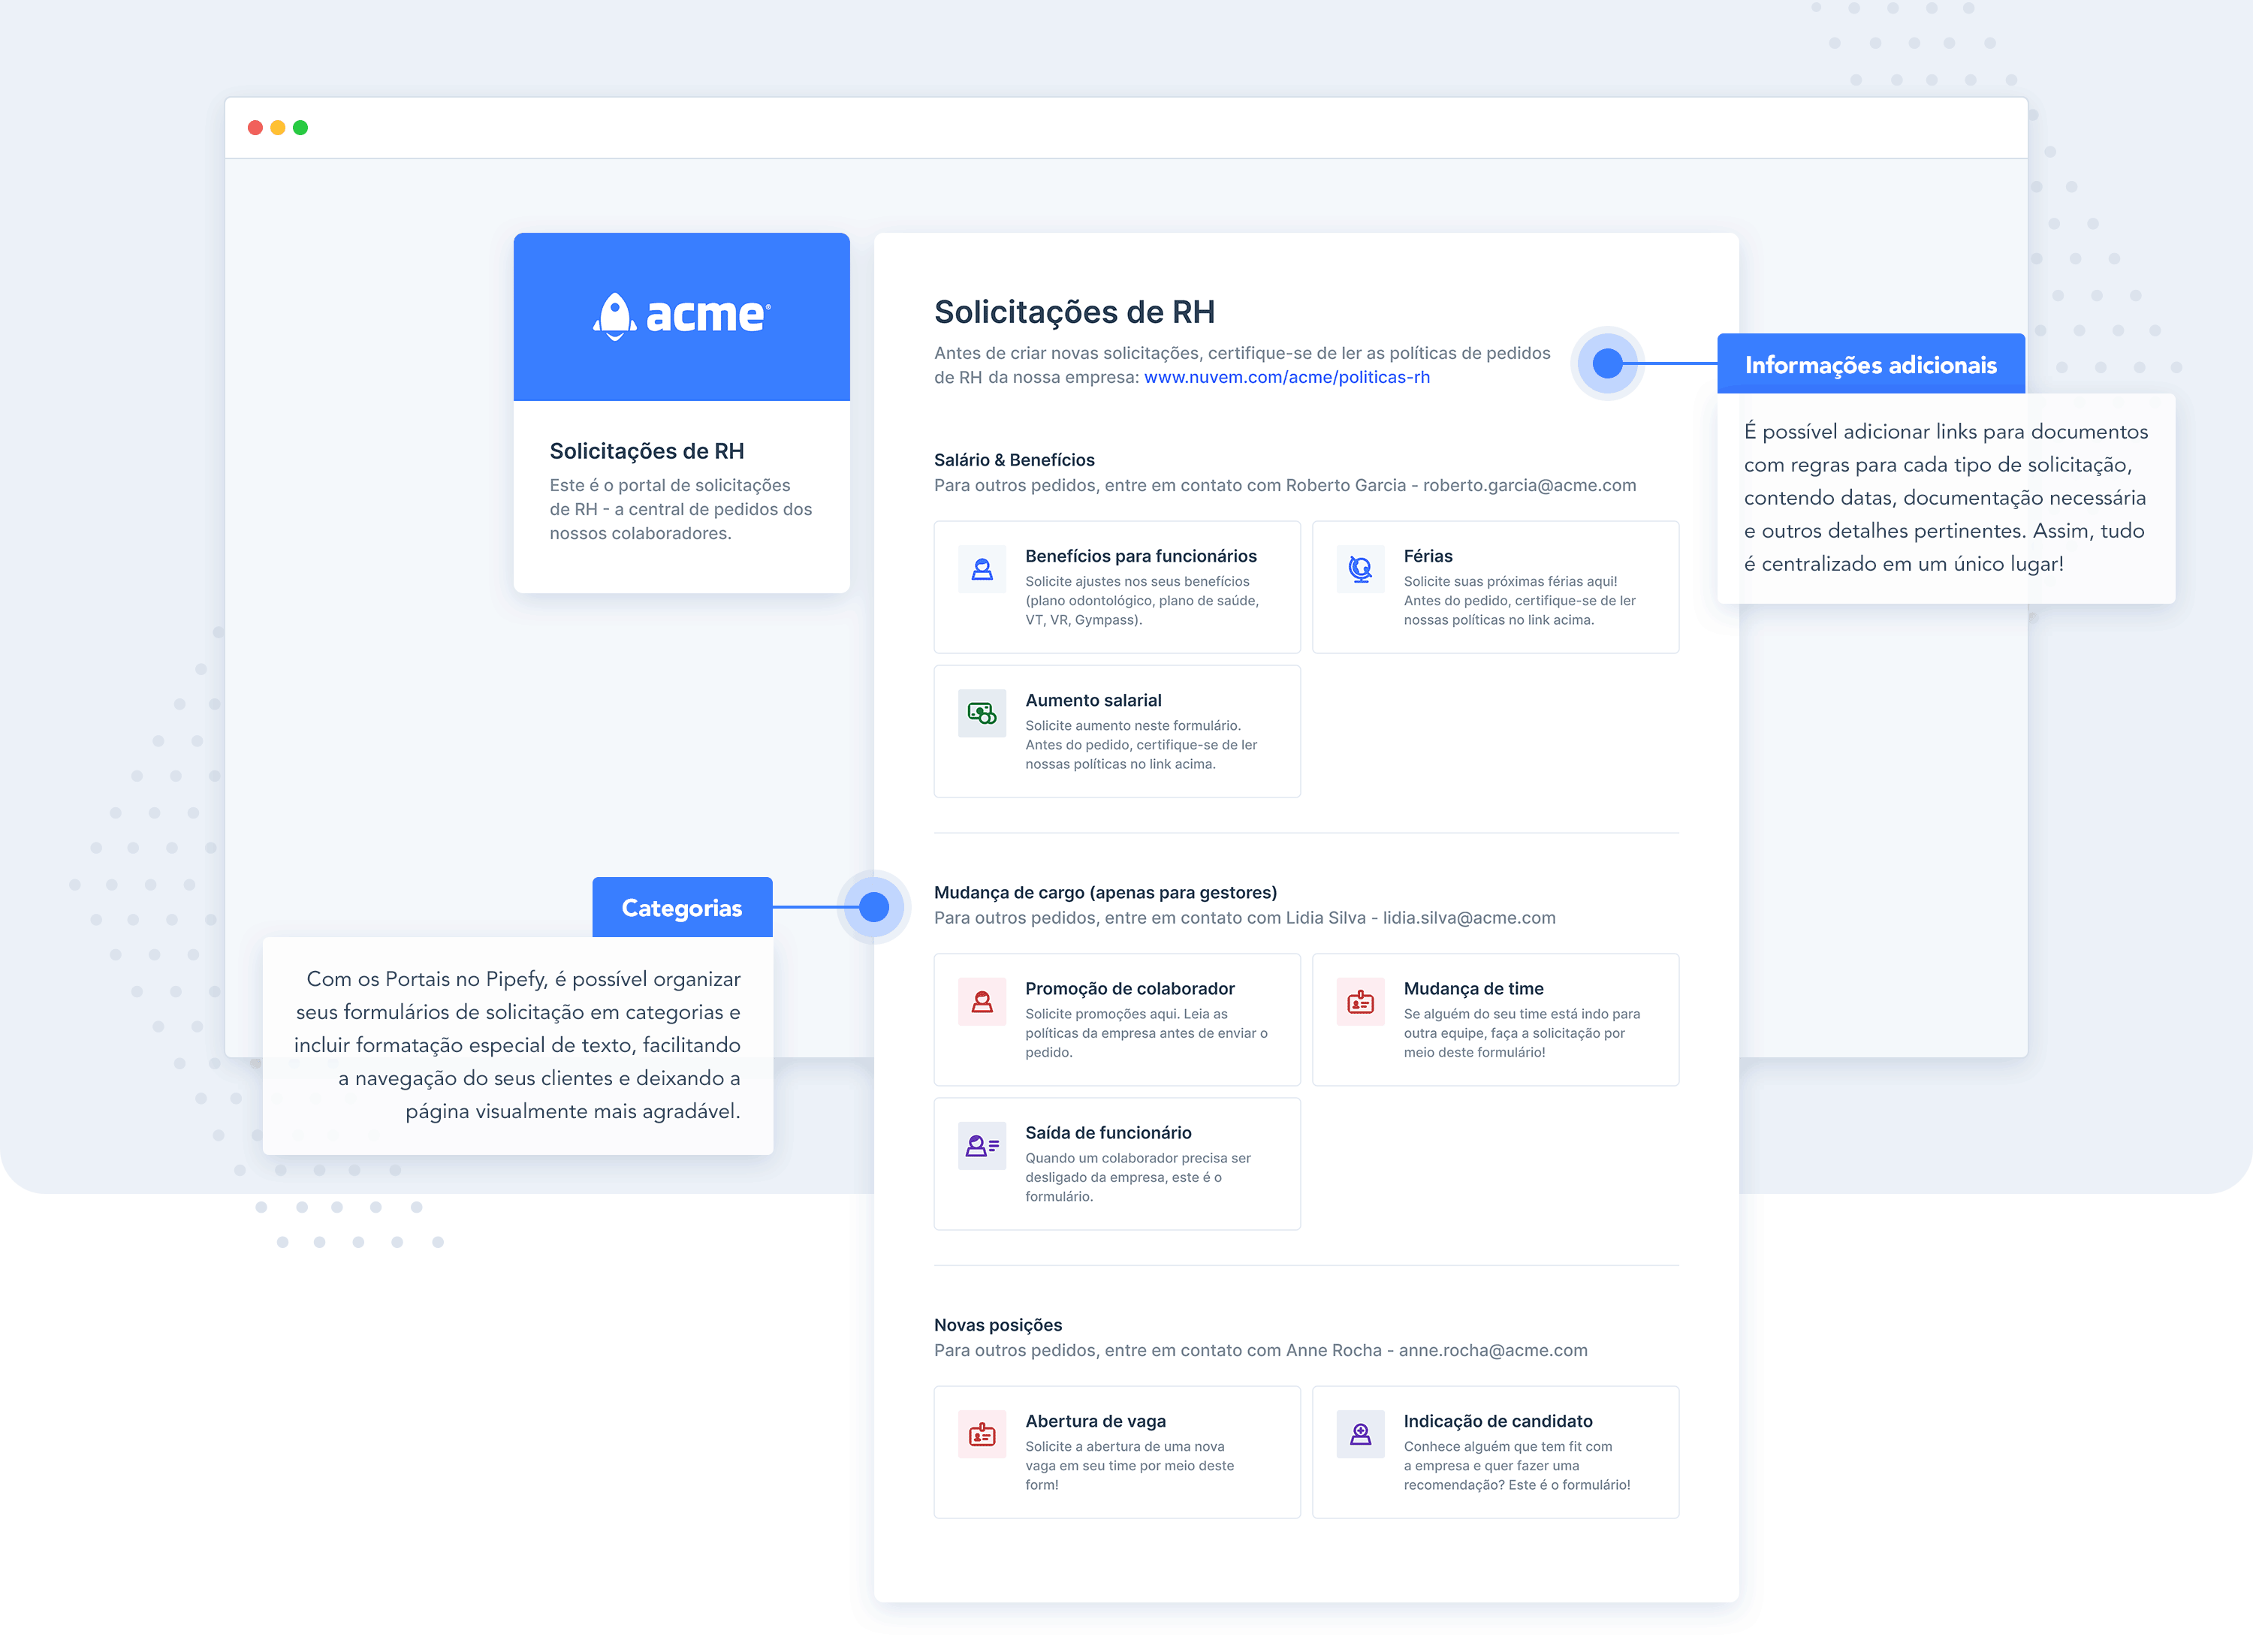2253x1652 pixels.
Task: Click the Categorias label tag
Action: (681, 907)
